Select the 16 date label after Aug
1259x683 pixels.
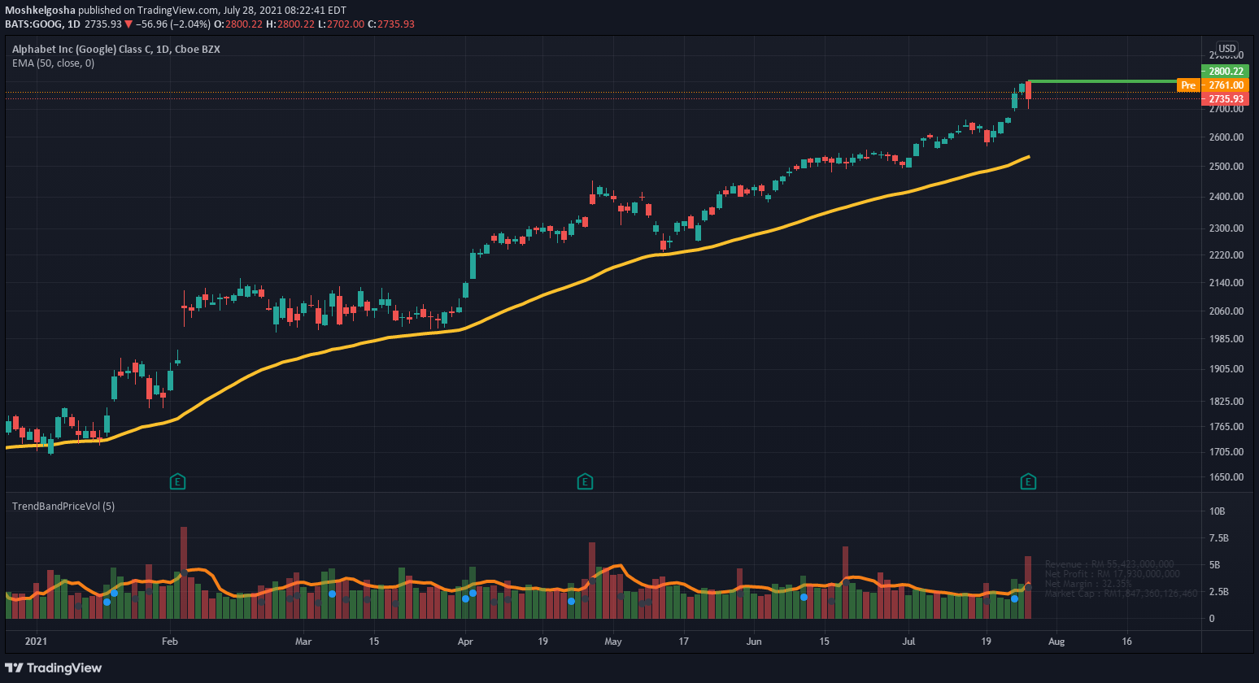pyautogui.click(x=1126, y=642)
